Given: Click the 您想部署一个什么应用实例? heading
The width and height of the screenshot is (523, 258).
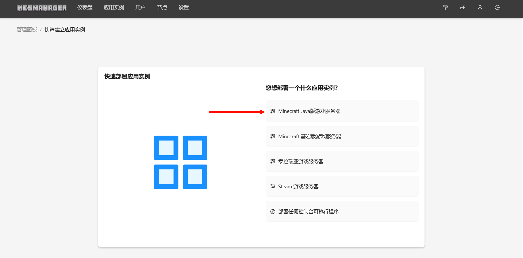Looking at the screenshot, I should (x=302, y=88).
